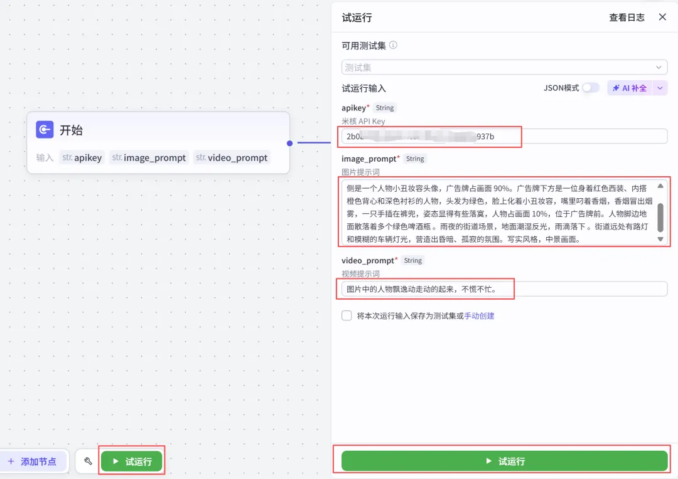Click the String tag next to apikey label
678x479 pixels.
click(384, 108)
